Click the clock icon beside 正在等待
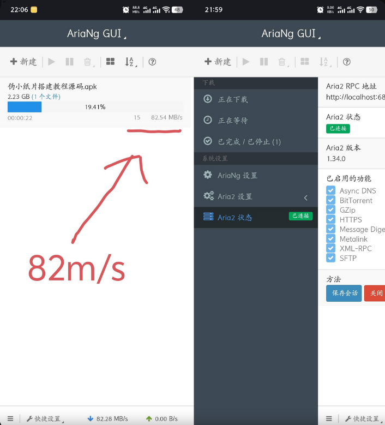 pyautogui.click(x=208, y=120)
